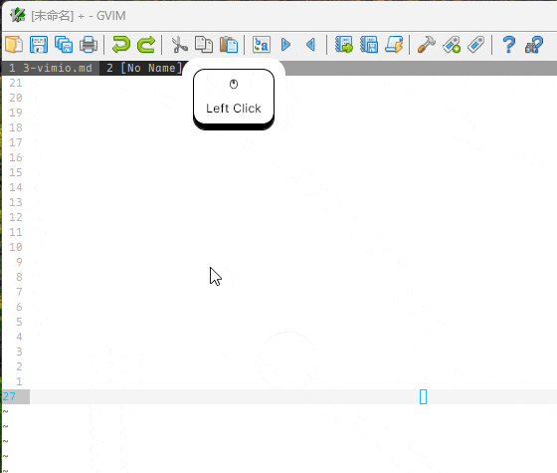Run Make using the hammer icon
557x473 pixels.
tap(427, 45)
